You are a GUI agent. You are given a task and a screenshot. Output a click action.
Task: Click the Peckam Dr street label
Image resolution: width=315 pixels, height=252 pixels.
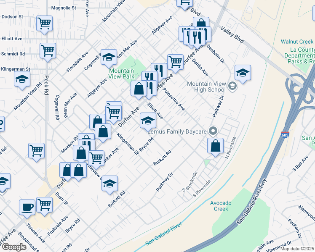[x=294, y=228]
